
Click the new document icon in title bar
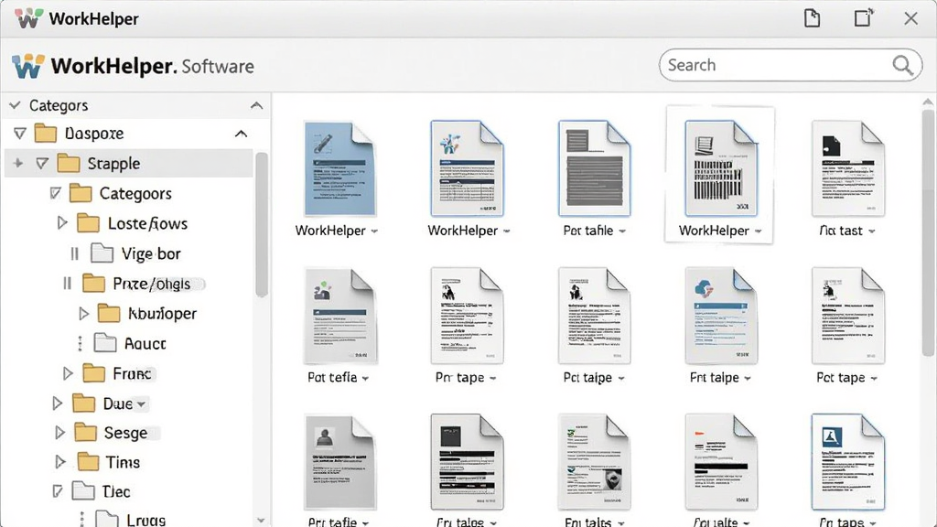812,18
